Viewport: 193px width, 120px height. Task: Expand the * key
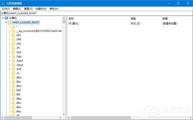10,27
